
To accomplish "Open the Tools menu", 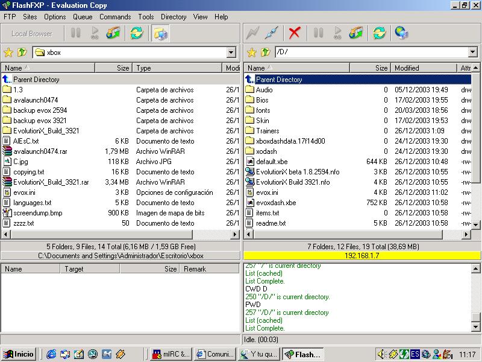I will point(146,17).
